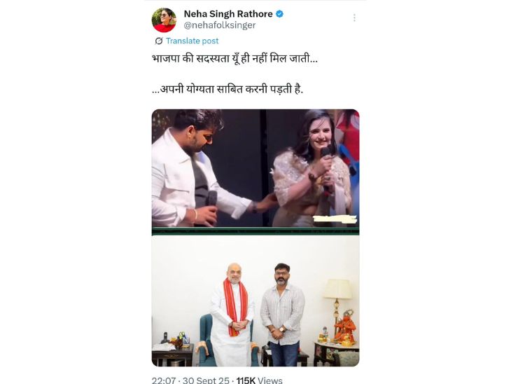The height and width of the screenshot is (384, 511).
Task: Select the second line starting with अपनी योग्यता
Action: 227,89
